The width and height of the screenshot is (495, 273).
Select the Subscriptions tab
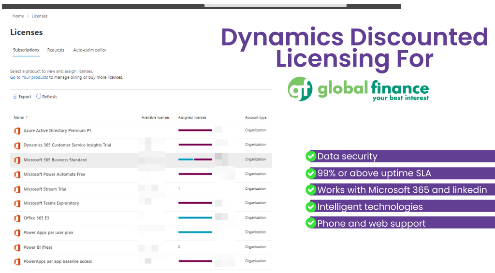(26, 50)
